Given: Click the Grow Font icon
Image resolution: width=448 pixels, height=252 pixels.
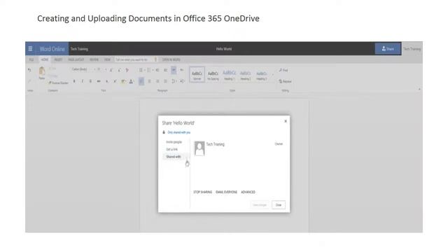Looking at the screenshot, I should coord(111,70).
